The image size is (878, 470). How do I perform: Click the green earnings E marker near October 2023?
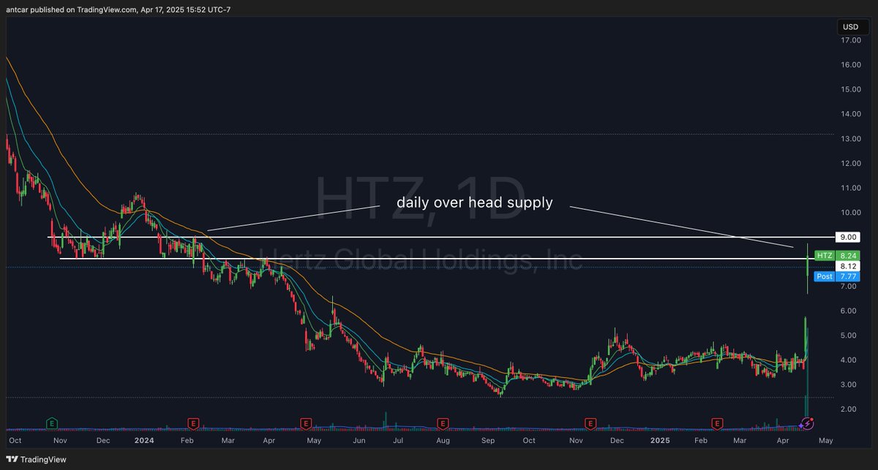coord(52,422)
